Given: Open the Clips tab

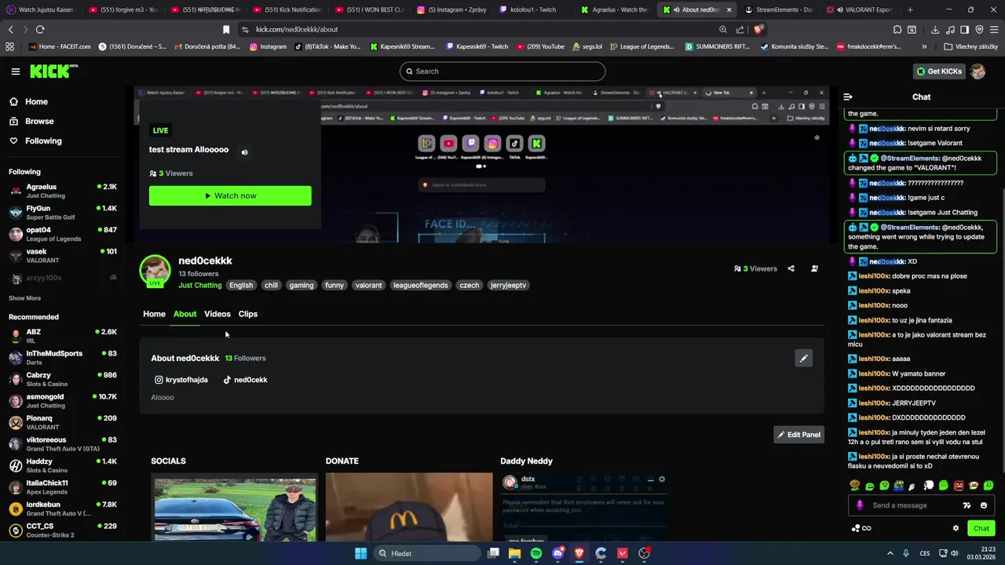Looking at the screenshot, I should (x=248, y=314).
